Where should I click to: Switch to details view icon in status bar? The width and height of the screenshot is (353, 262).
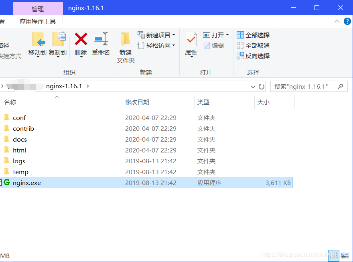click(334, 256)
